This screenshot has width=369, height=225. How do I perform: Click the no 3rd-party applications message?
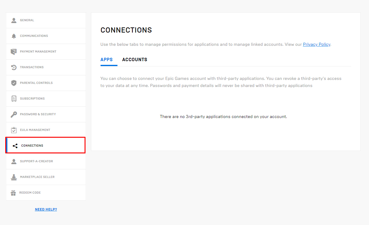pyautogui.click(x=223, y=117)
